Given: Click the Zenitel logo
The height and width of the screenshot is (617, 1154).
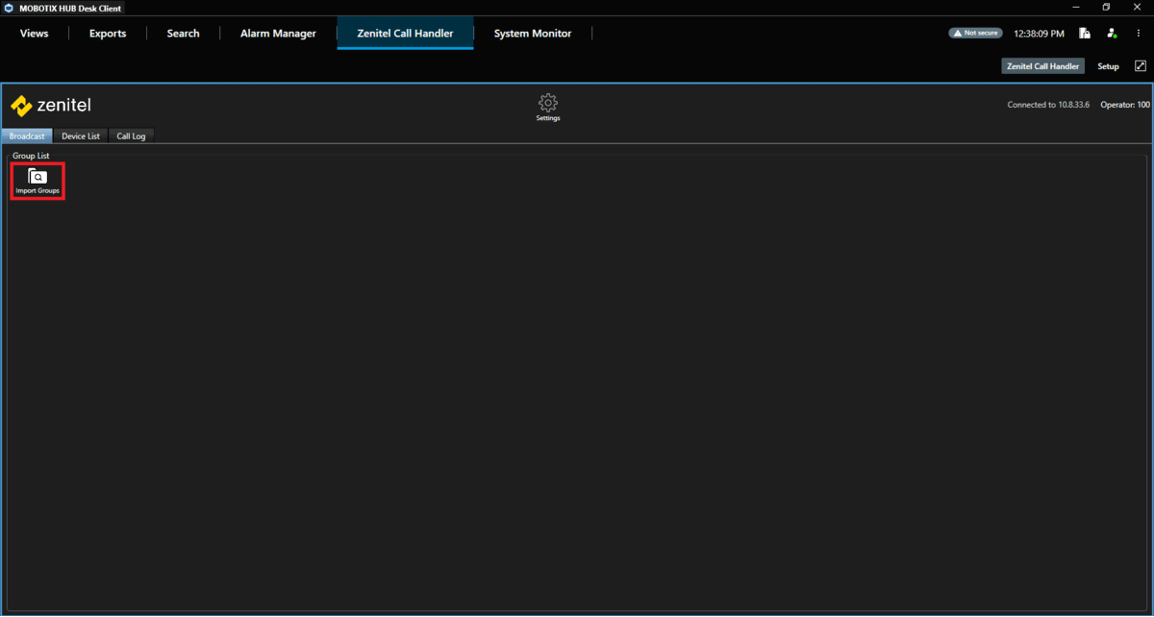Looking at the screenshot, I should (51, 105).
